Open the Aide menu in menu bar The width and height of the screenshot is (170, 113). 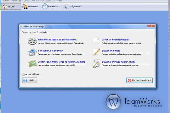click(x=48, y=1)
